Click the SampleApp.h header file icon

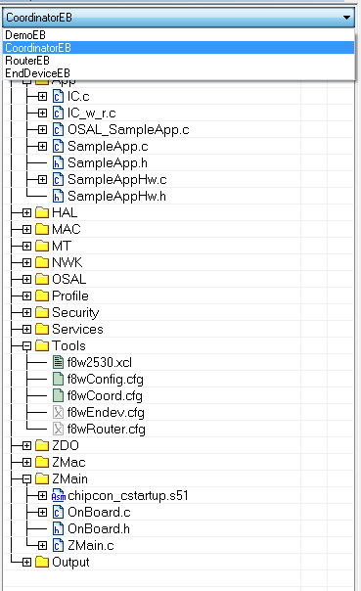tap(58, 162)
